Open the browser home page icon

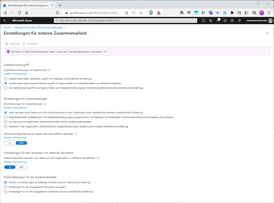[26, 13]
